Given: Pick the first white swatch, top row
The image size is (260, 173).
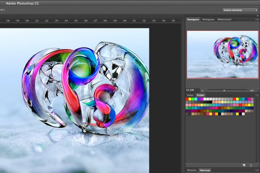Looking at the screenshot, I should pos(205,99).
